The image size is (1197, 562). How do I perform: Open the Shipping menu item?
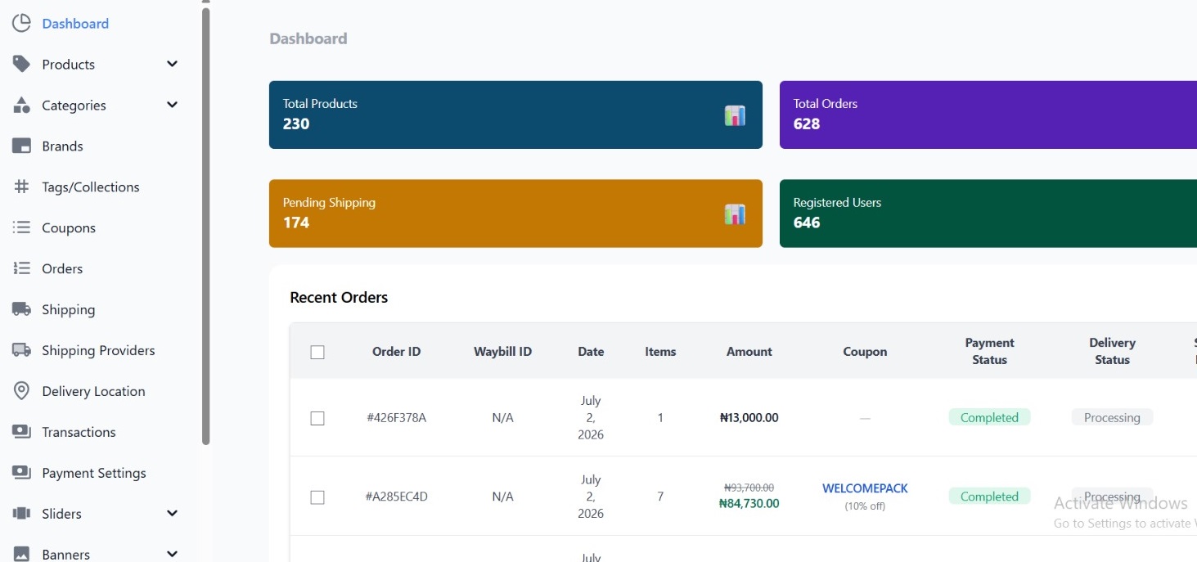pos(69,310)
